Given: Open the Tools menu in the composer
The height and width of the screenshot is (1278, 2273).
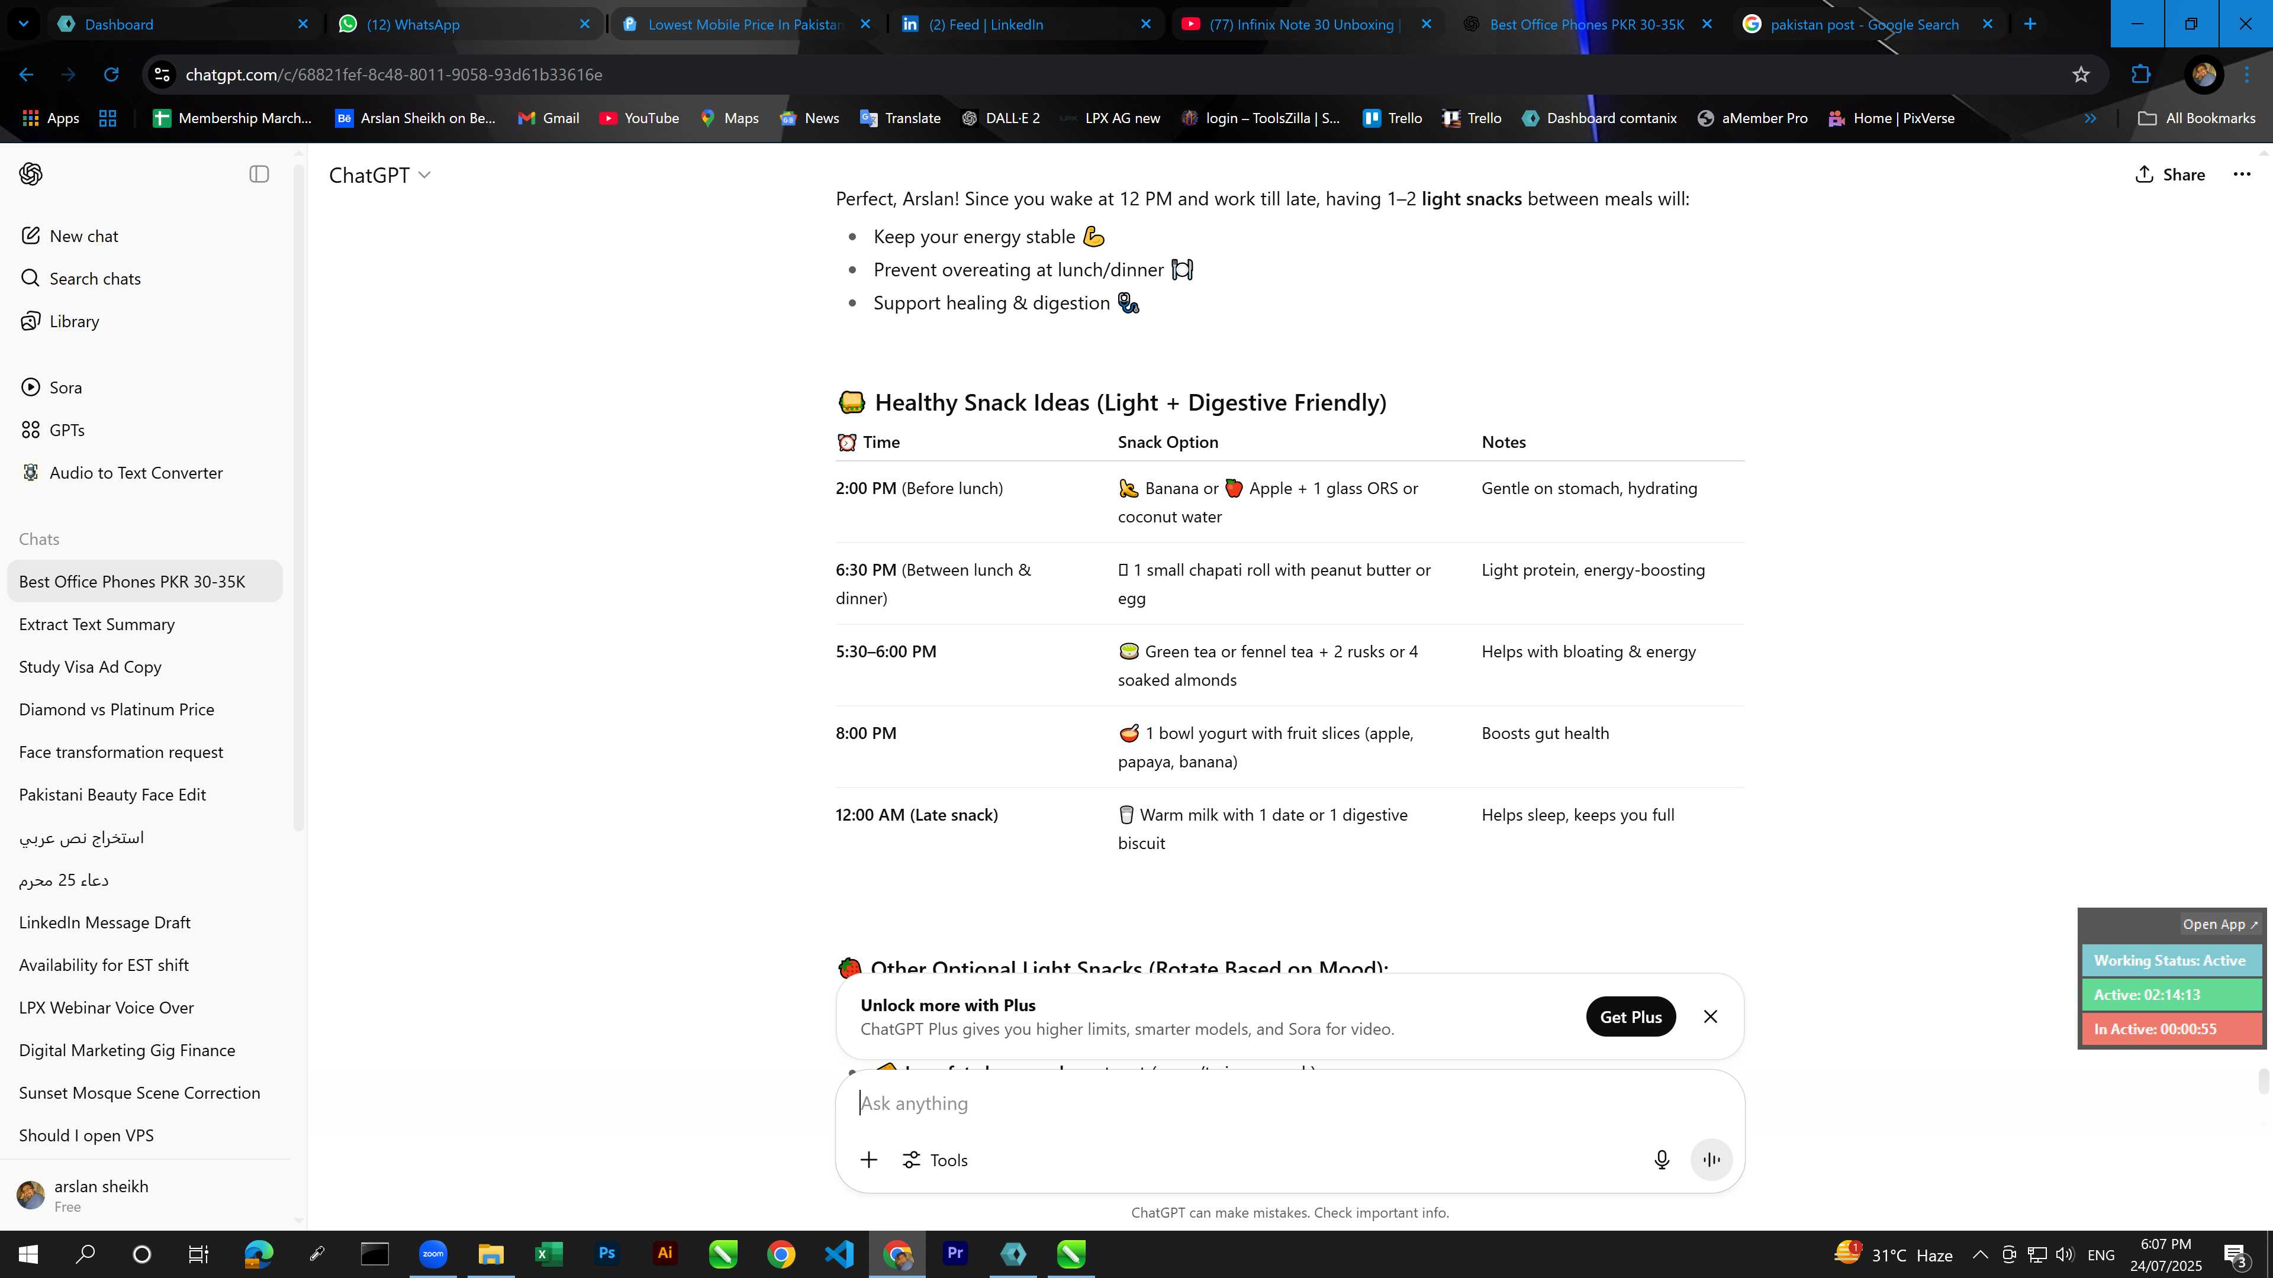Looking at the screenshot, I should pos(935,1160).
